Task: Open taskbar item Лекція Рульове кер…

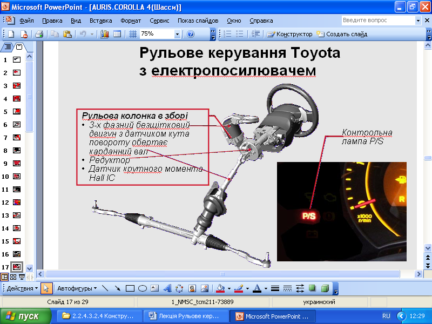Action: (185, 316)
